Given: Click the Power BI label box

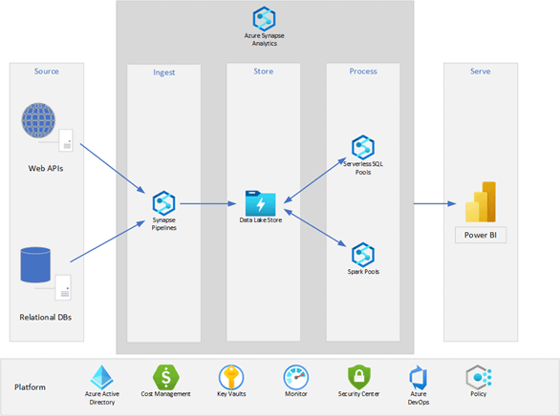Looking at the screenshot, I should click(x=481, y=235).
